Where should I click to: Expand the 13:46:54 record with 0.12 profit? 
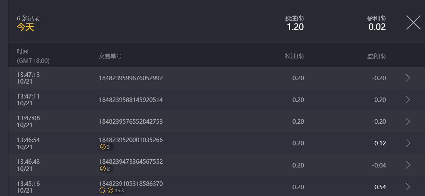click(408, 143)
